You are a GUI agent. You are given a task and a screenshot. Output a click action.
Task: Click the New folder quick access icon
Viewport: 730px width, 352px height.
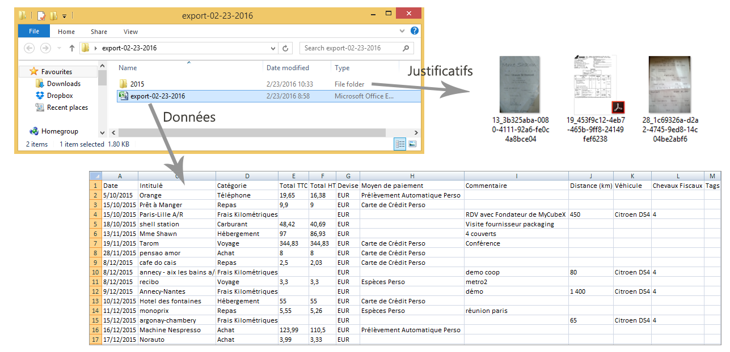pyautogui.click(x=53, y=16)
